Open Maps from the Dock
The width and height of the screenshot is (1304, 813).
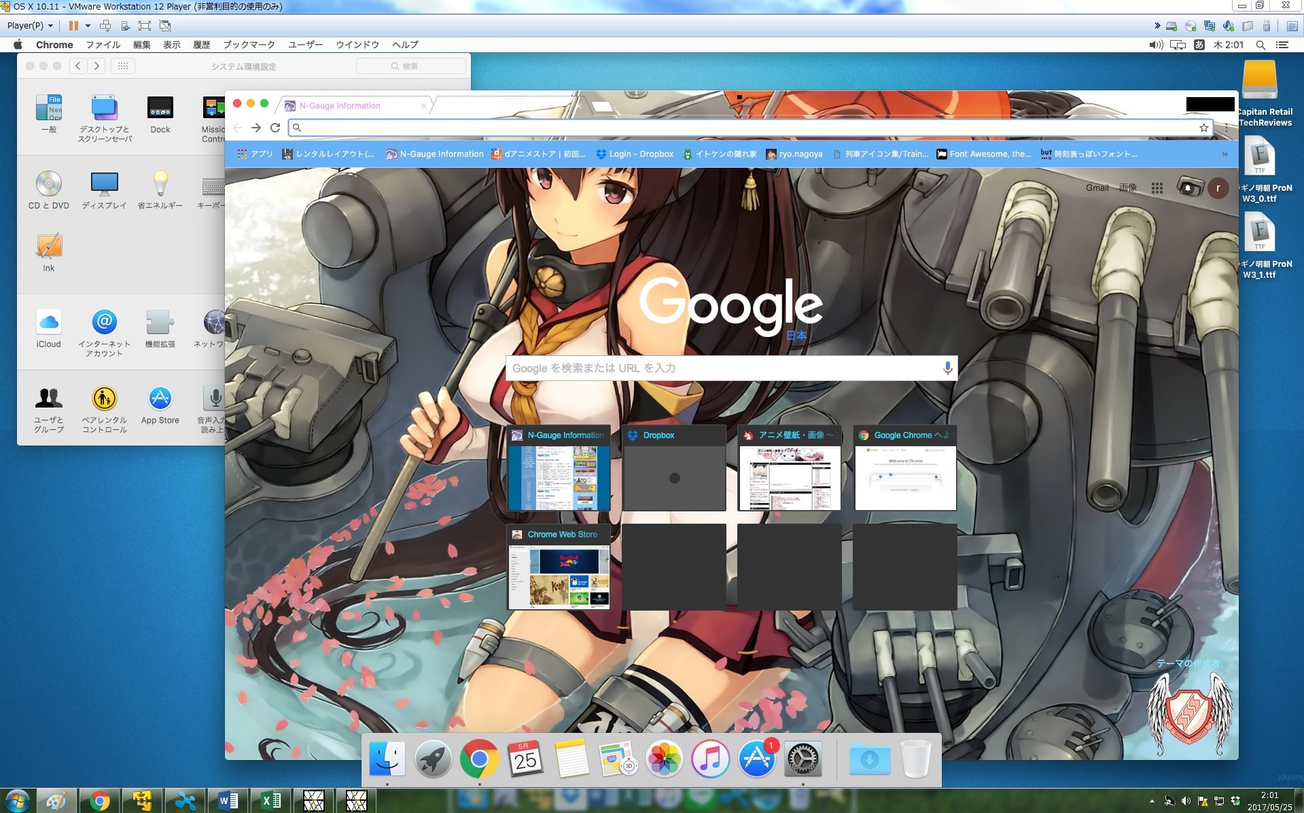(x=618, y=759)
